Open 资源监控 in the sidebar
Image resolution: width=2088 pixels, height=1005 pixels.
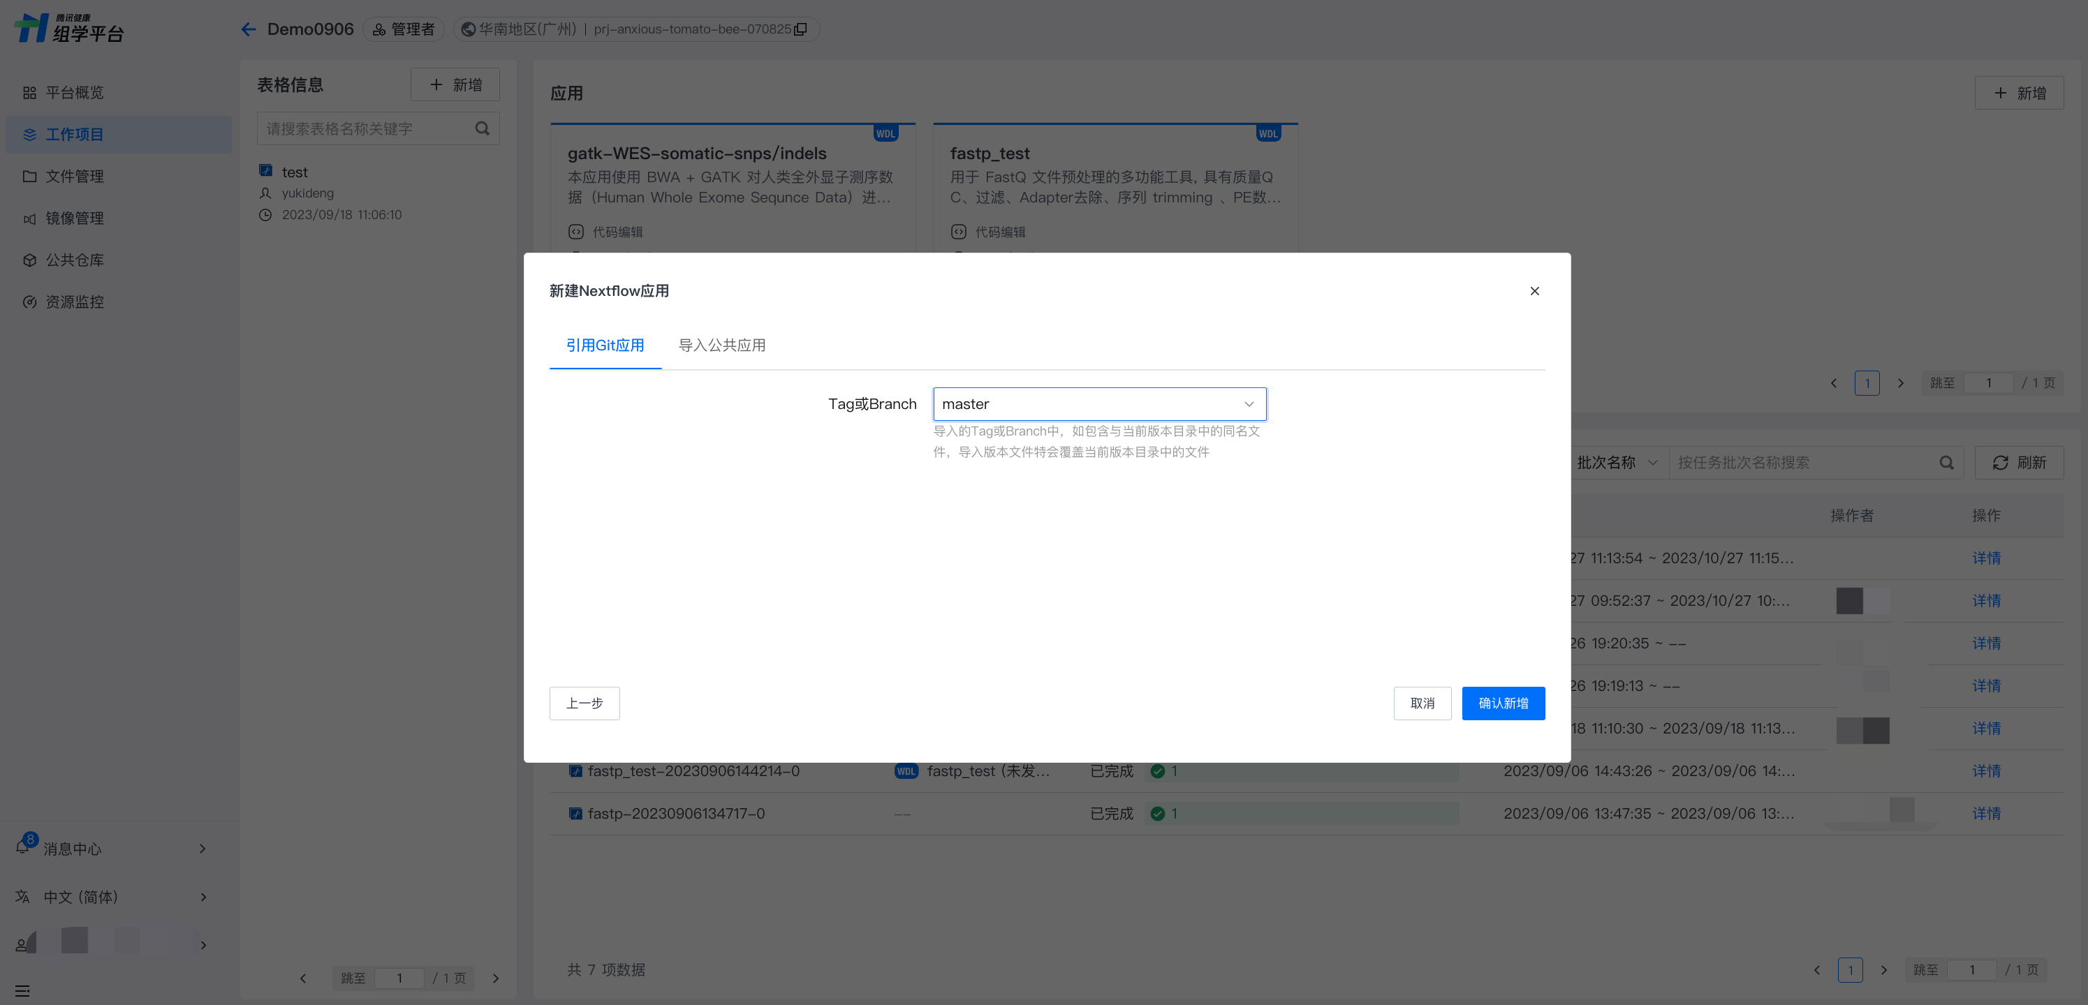click(74, 302)
